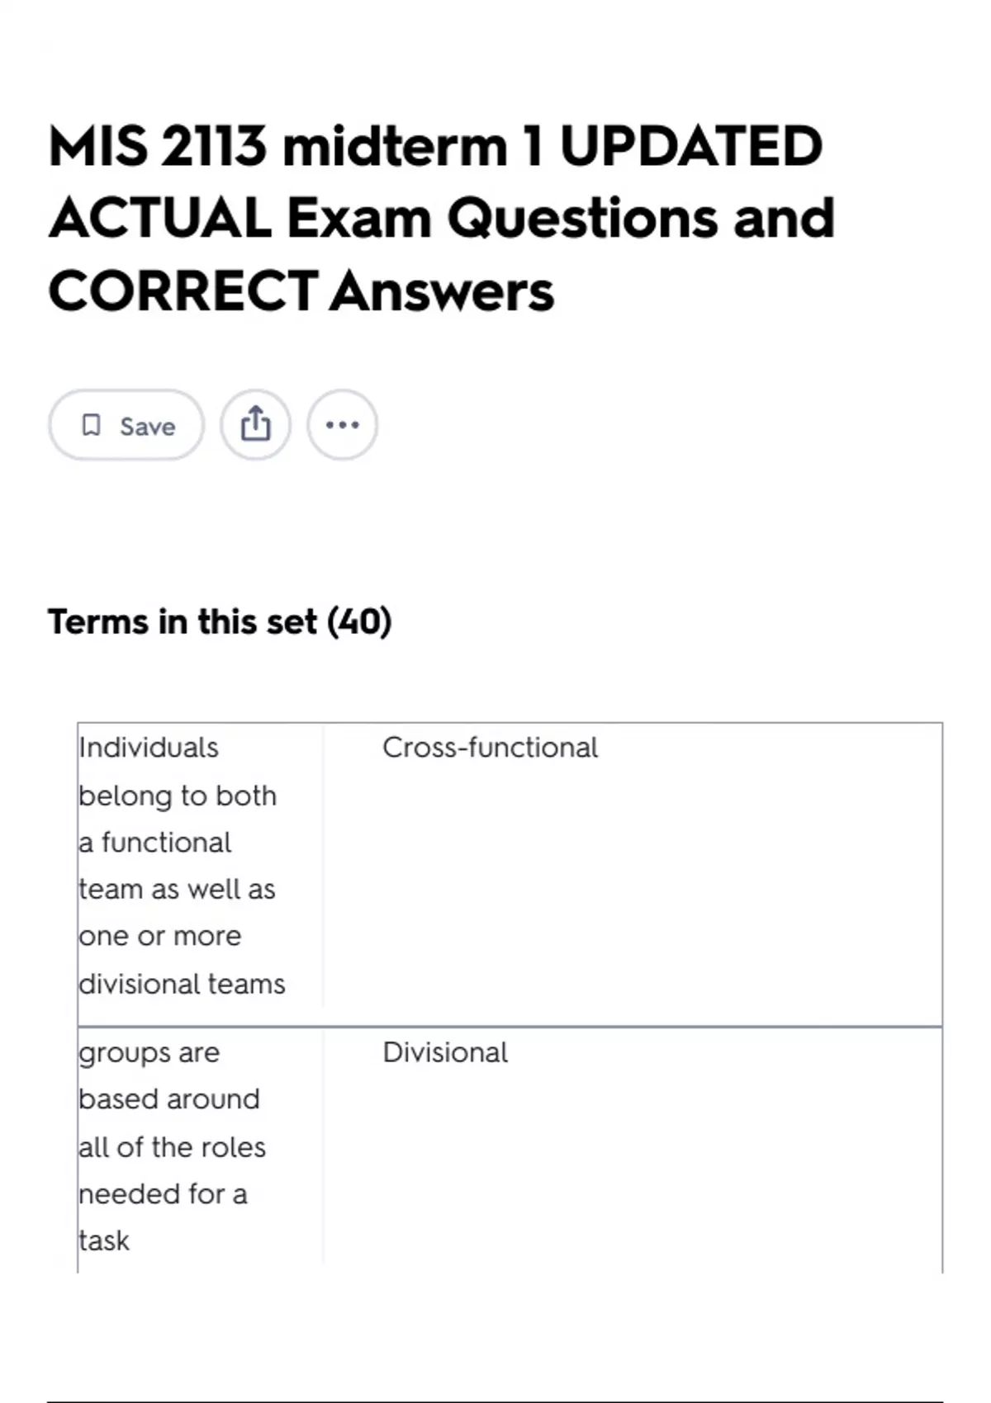Select the 'Divisional' definition text
991x1403 pixels.
[445, 1053]
